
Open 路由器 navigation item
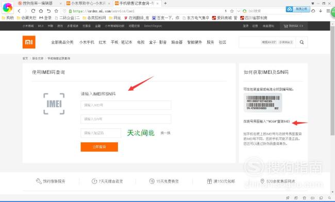pyautogui.click(x=177, y=42)
